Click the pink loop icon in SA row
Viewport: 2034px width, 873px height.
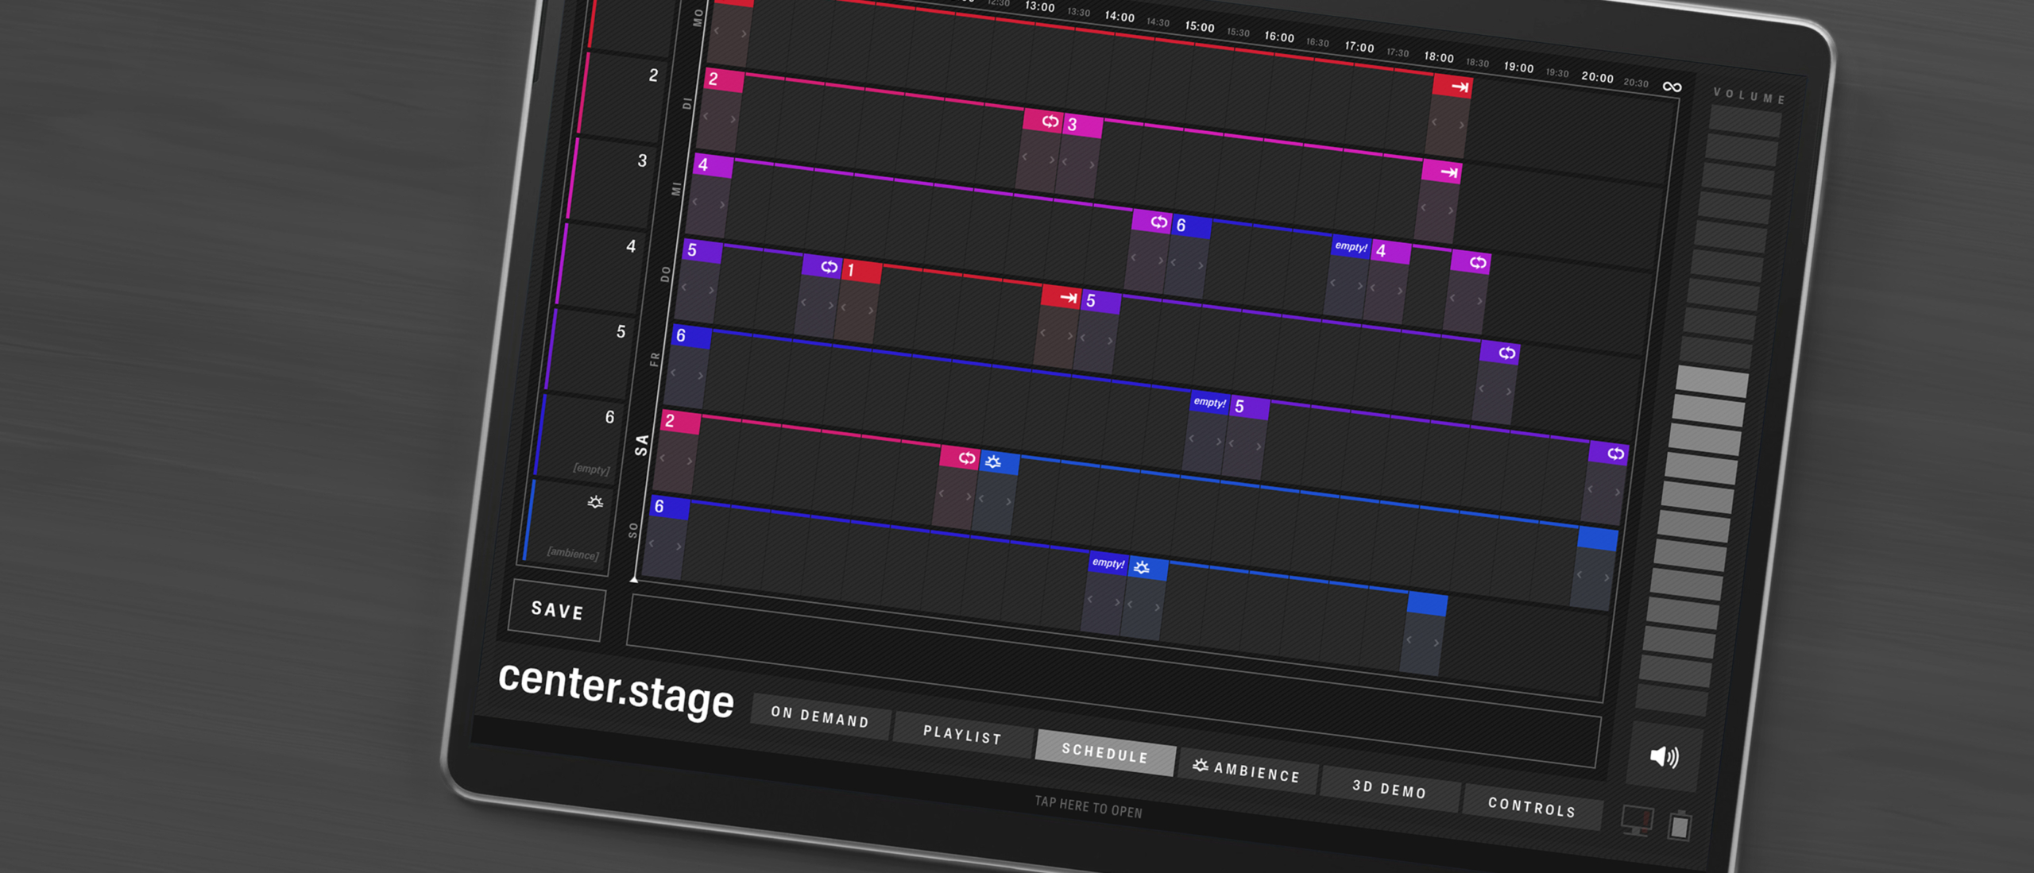960,458
